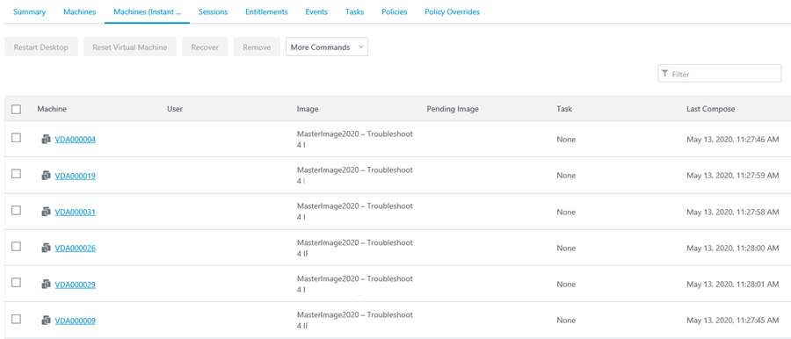The height and width of the screenshot is (339, 791).
Task: Click the machine icon beside VDA000031
Action: (x=46, y=212)
